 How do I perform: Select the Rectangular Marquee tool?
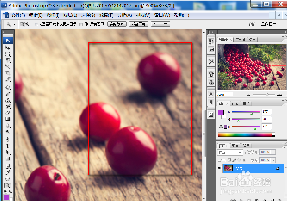8,54
